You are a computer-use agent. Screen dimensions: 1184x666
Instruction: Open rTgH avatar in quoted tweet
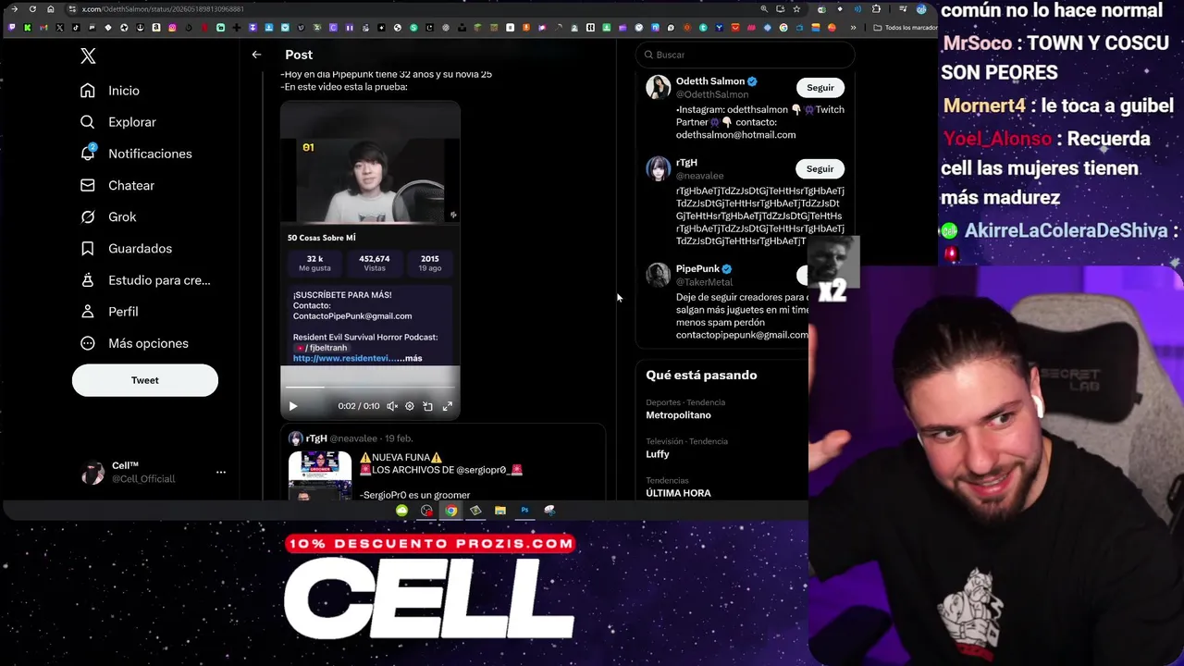coord(295,438)
